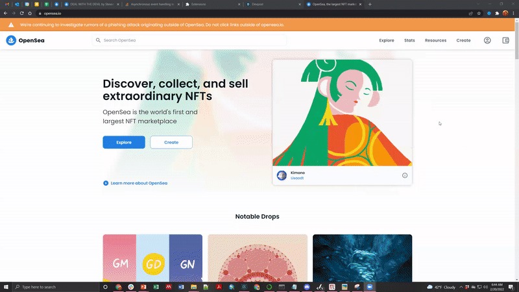Click the OpenSea logo in the header
519x292 pixels.
tap(25, 40)
